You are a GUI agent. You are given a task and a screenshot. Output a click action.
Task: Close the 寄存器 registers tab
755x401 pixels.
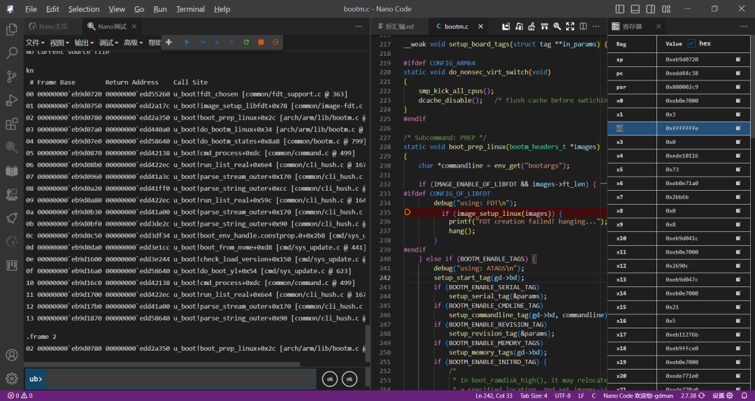[x=659, y=27]
